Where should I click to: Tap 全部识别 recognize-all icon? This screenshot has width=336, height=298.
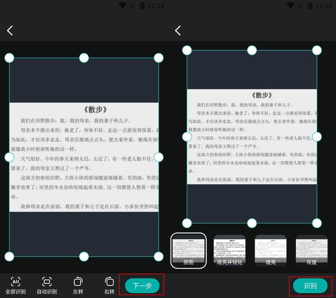[15, 282]
